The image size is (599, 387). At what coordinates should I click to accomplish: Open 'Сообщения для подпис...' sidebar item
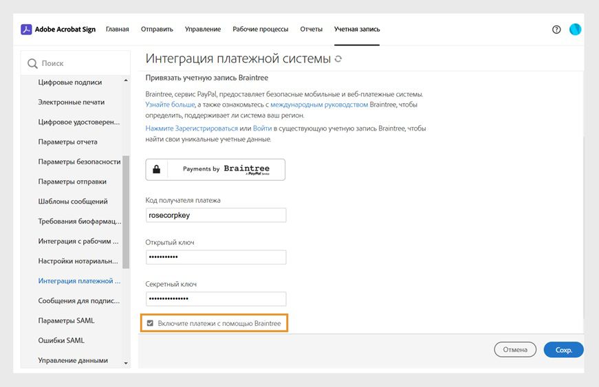coord(78,301)
